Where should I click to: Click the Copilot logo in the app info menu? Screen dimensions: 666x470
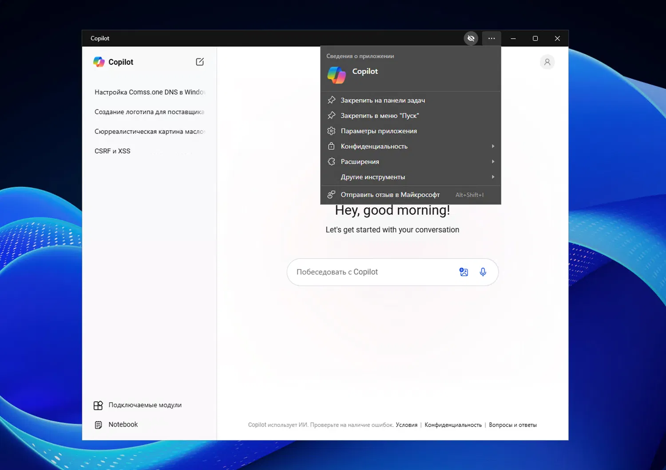click(x=337, y=75)
